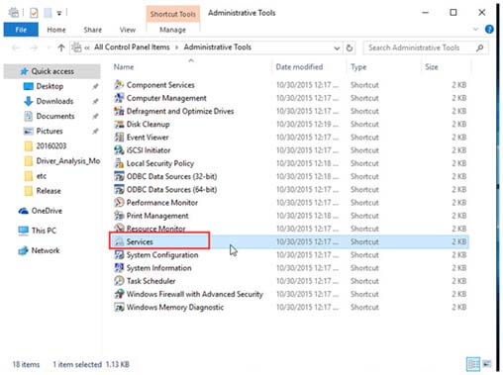Sort by Date modified column header
Image resolution: width=503 pixels, height=375 pixels.
tap(299, 67)
